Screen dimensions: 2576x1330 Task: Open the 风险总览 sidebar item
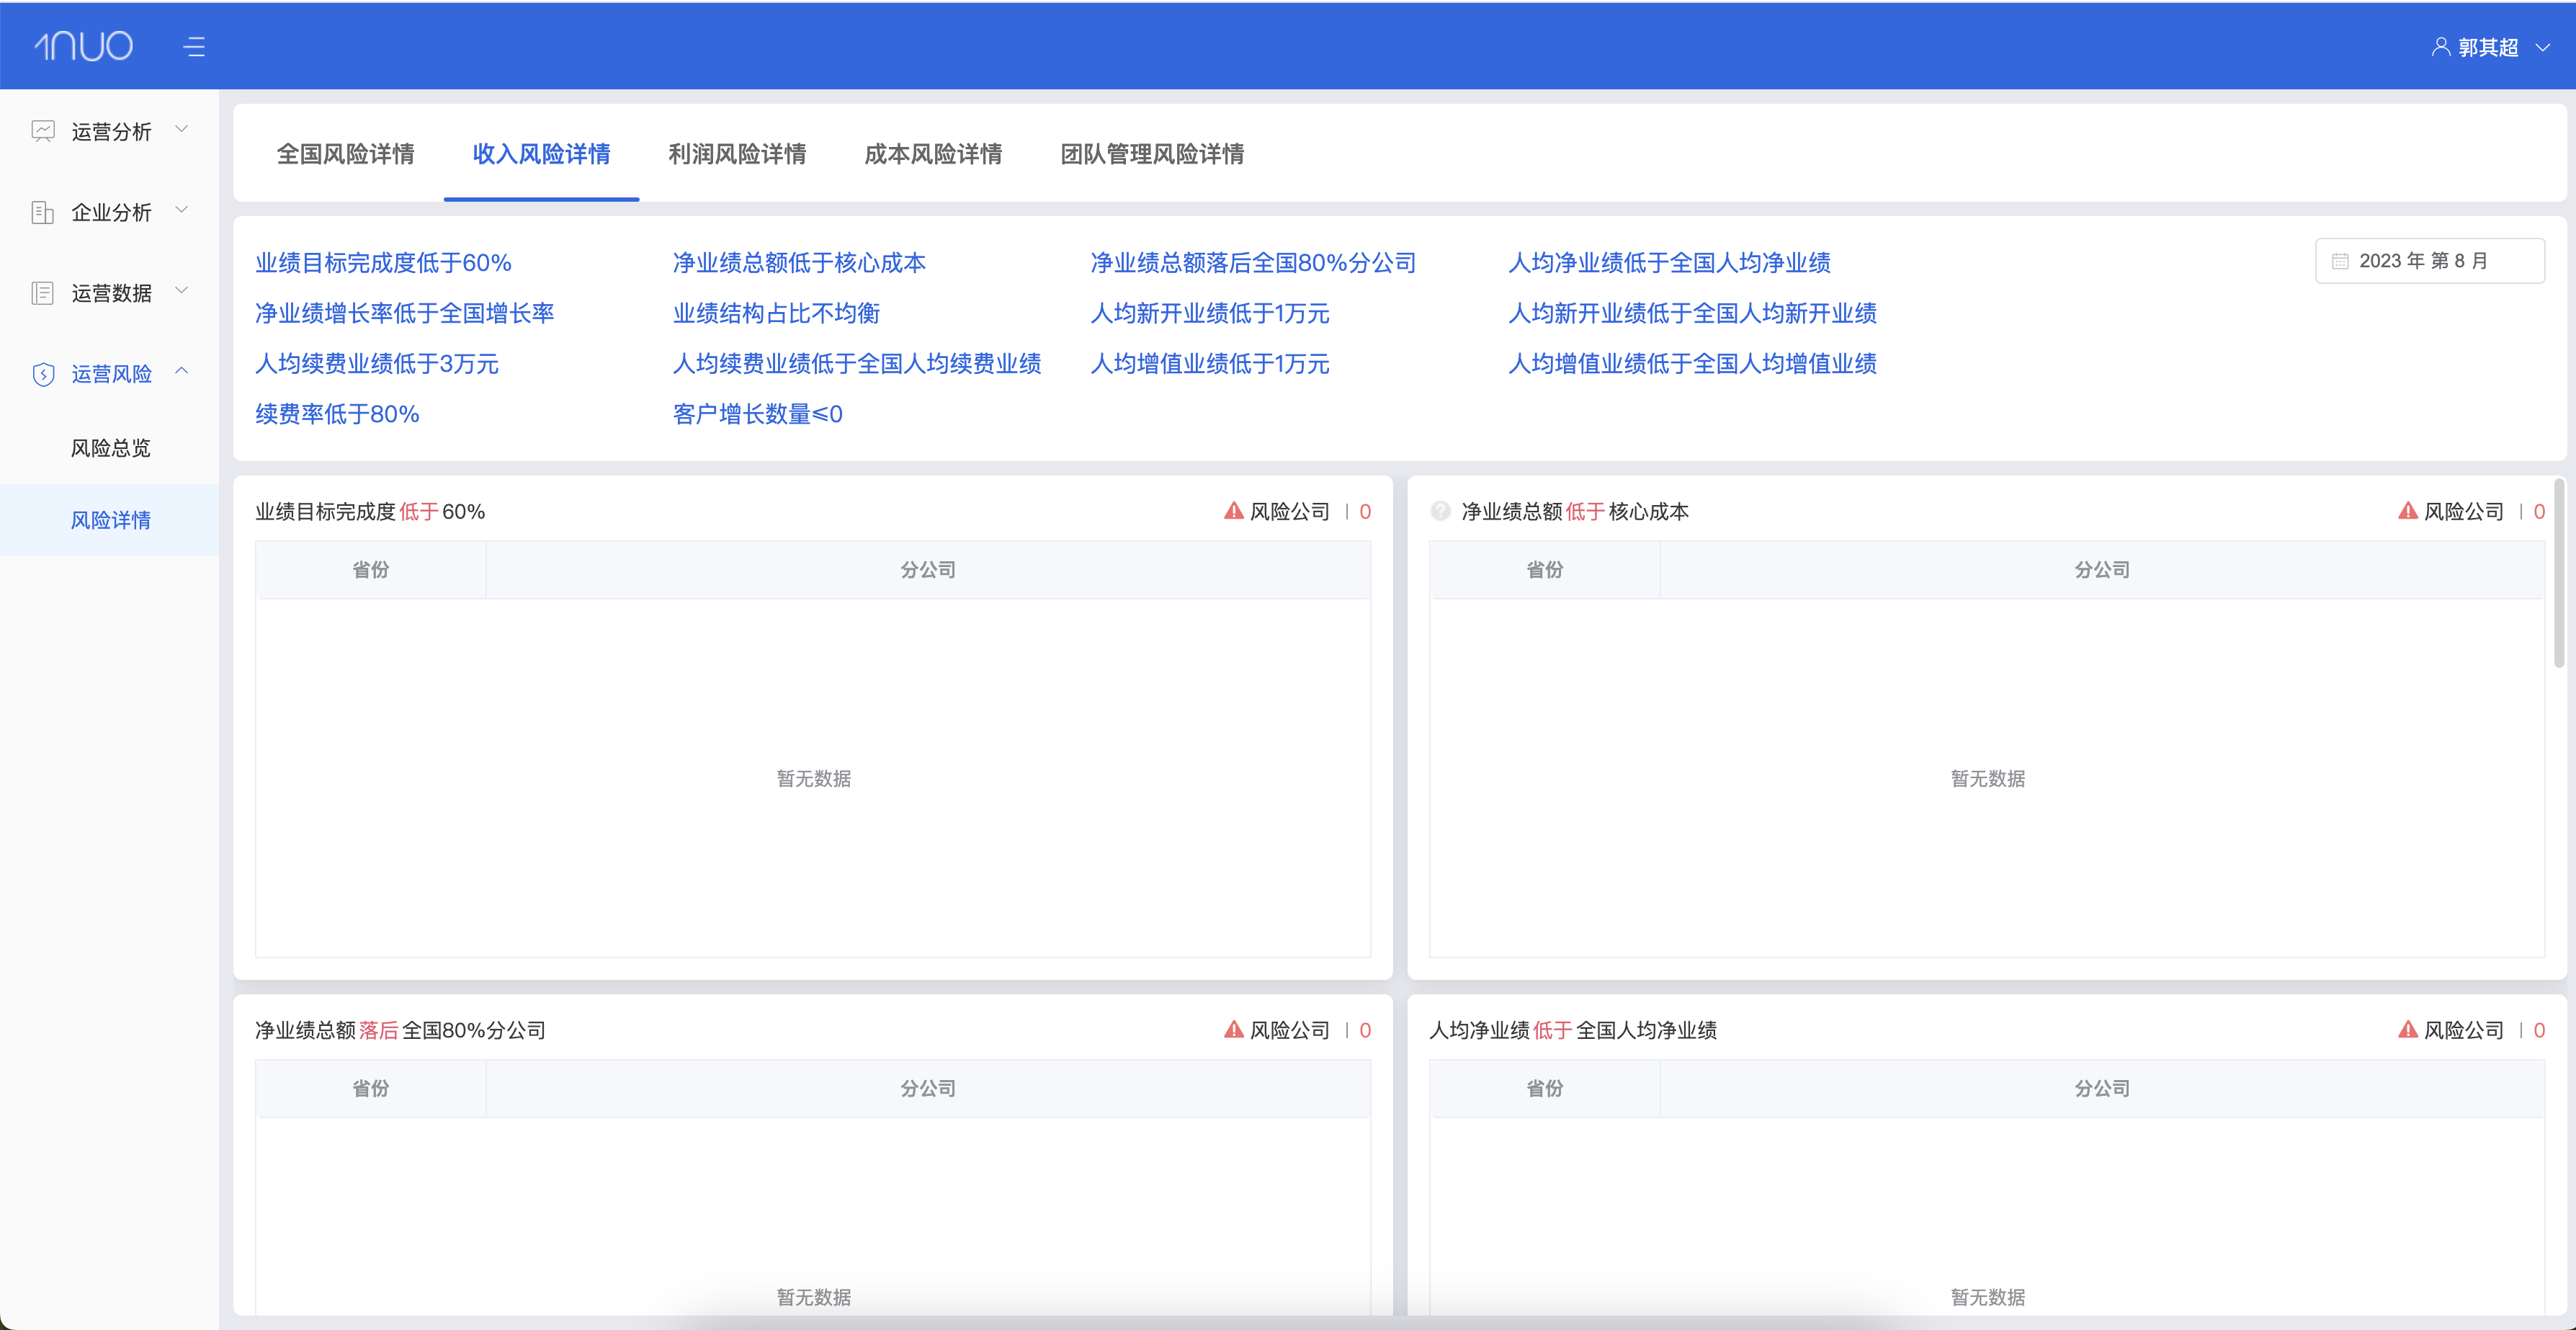click(x=110, y=448)
